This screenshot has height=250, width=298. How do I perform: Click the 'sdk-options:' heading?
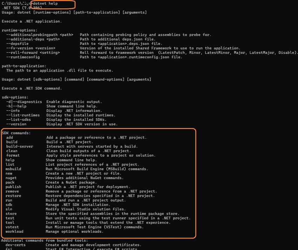(15, 97)
